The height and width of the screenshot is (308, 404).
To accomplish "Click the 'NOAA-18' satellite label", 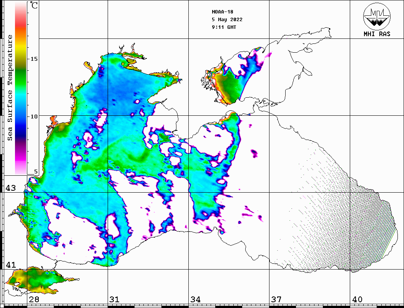I will click(222, 12).
